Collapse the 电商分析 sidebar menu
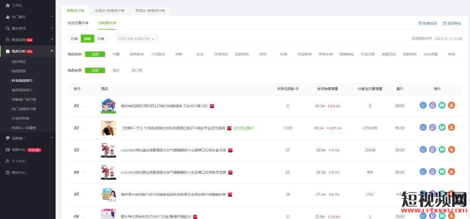470x219 pixels. 52,51
